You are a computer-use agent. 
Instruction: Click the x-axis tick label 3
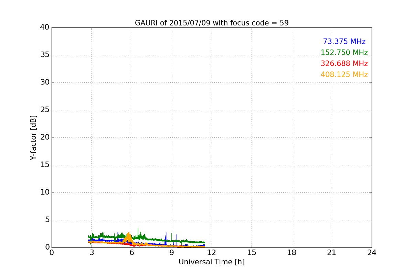pyautogui.click(x=92, y=253)
